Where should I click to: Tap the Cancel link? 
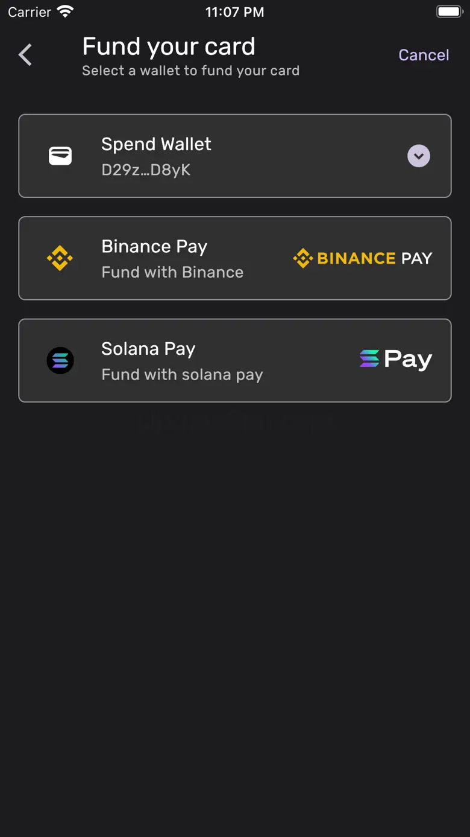click(x=424, y=55)
